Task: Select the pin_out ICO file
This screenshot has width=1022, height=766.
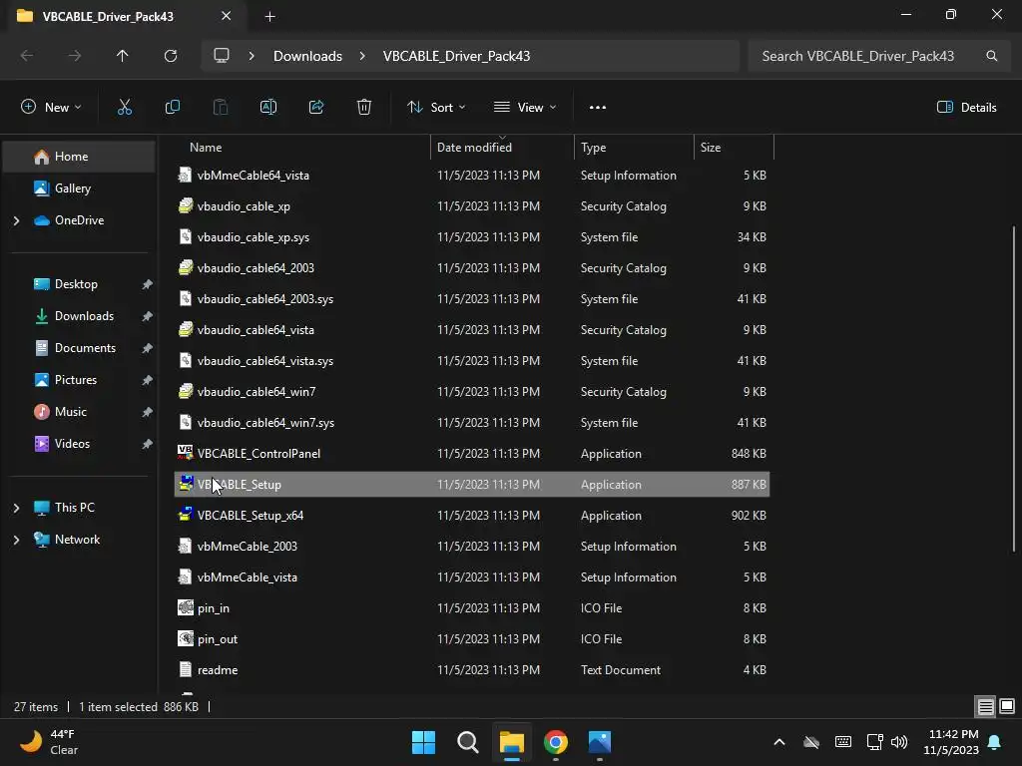Action: pos(472,639)
